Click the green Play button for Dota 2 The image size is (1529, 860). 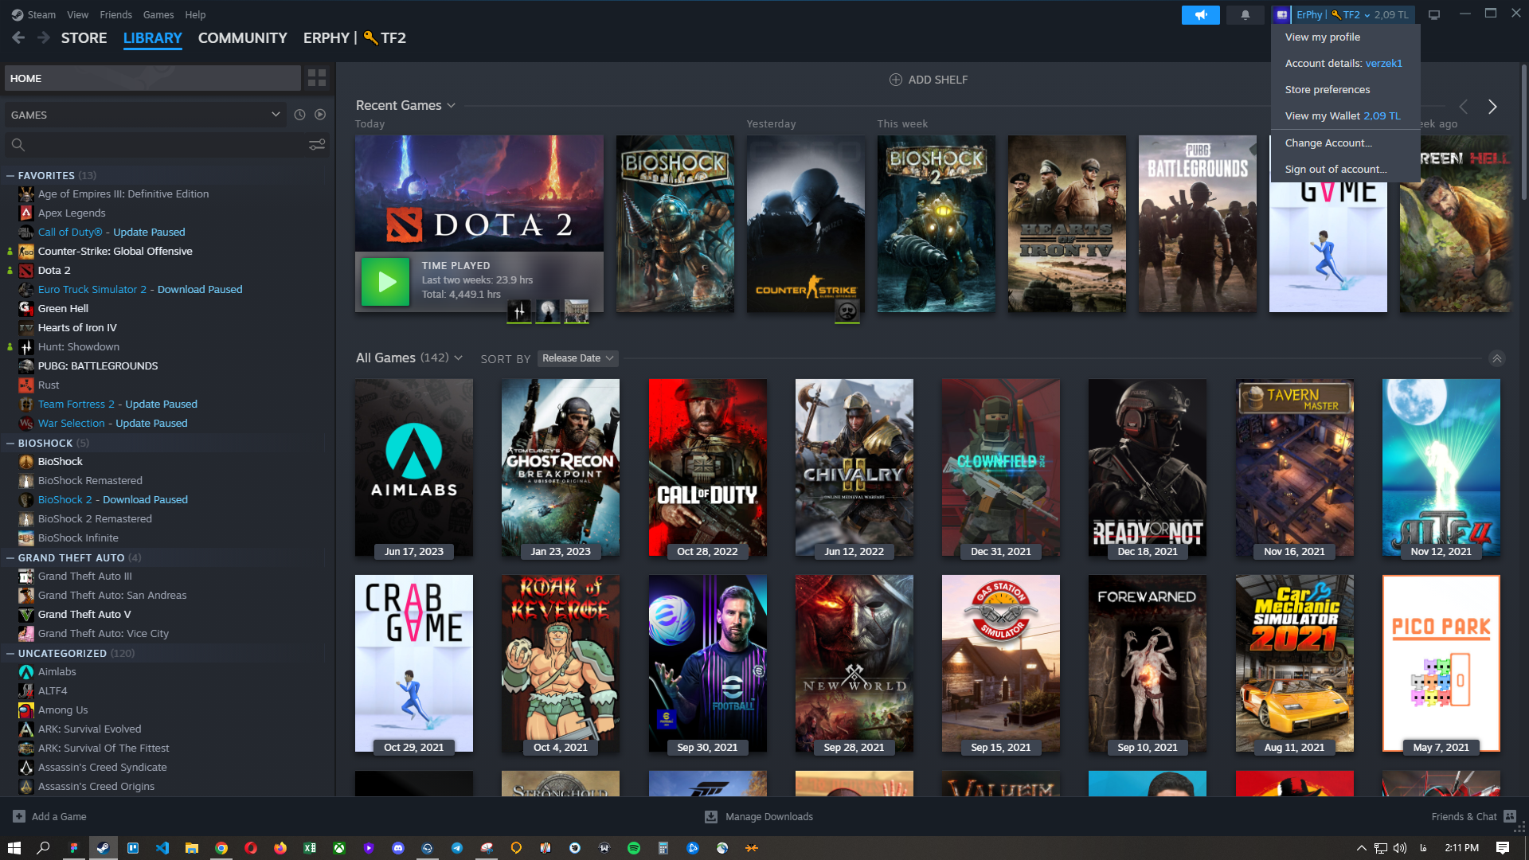[385, 282]
